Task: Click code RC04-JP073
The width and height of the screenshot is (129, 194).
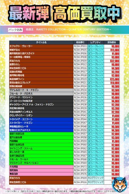Action: tap(80, 167)
